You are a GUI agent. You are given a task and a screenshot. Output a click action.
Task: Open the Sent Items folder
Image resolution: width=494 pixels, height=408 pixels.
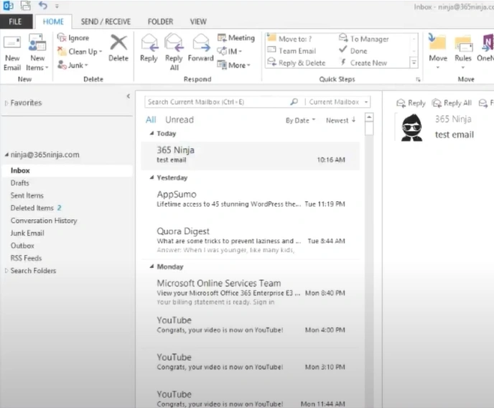coord(27,195)
